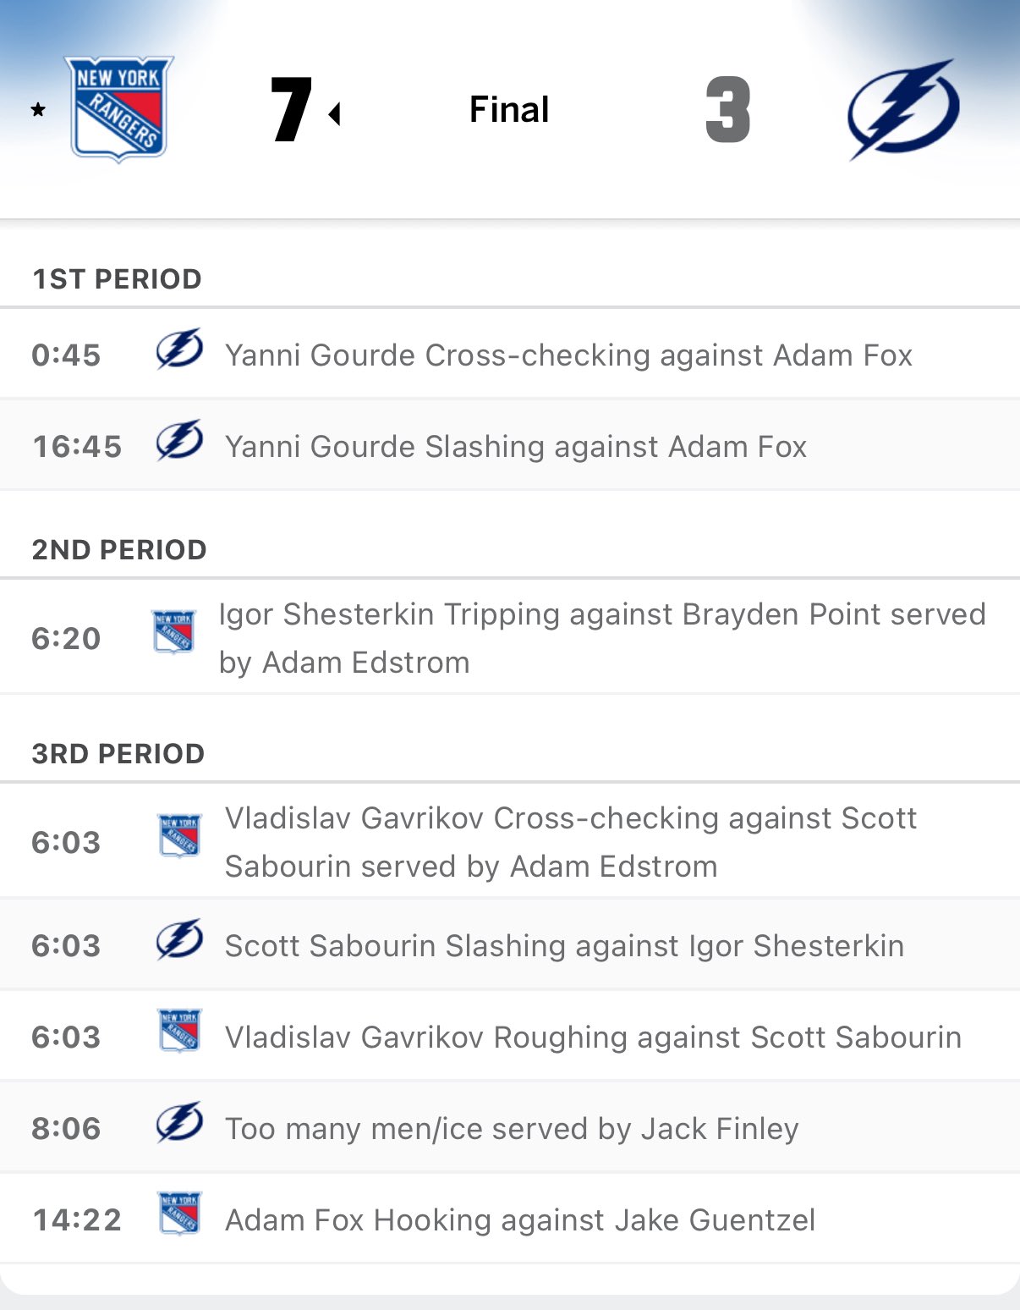The image size is (1020, 1310).
Task: Open Igor Shesterkin Tripping penalty text
Action: point(601,638)
